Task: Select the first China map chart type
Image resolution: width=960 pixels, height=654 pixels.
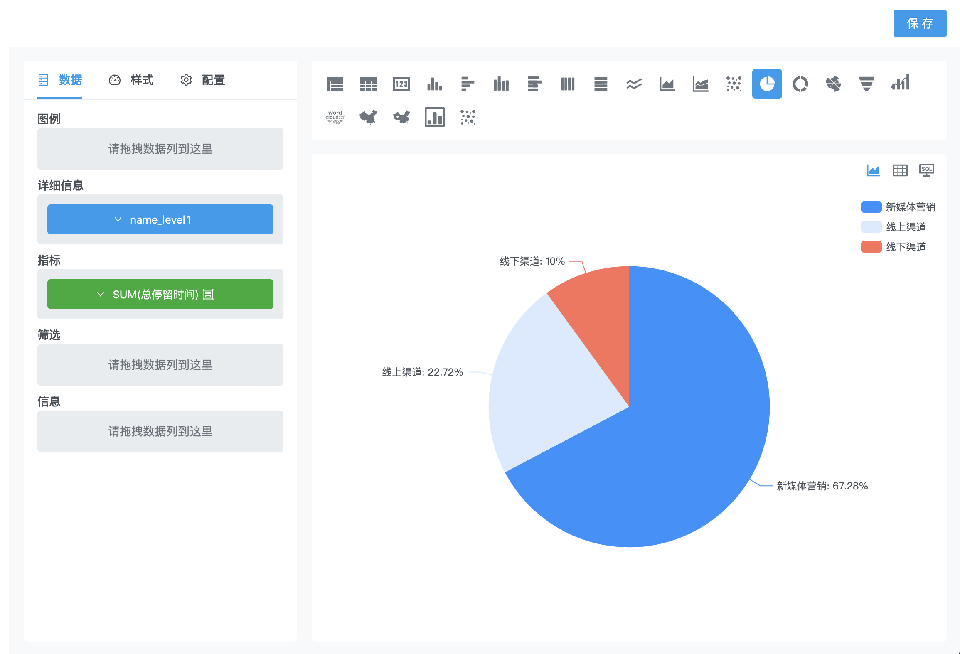Action: point(368,117)
